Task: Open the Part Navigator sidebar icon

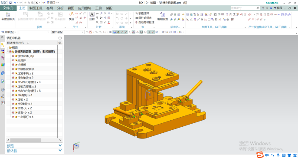Action: tap(3, 58)
